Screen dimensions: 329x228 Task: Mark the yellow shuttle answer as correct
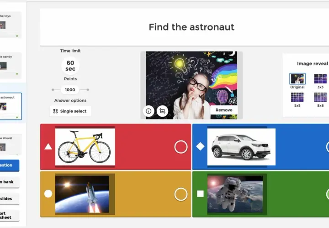pyautogui.click(x=181, y=194)
